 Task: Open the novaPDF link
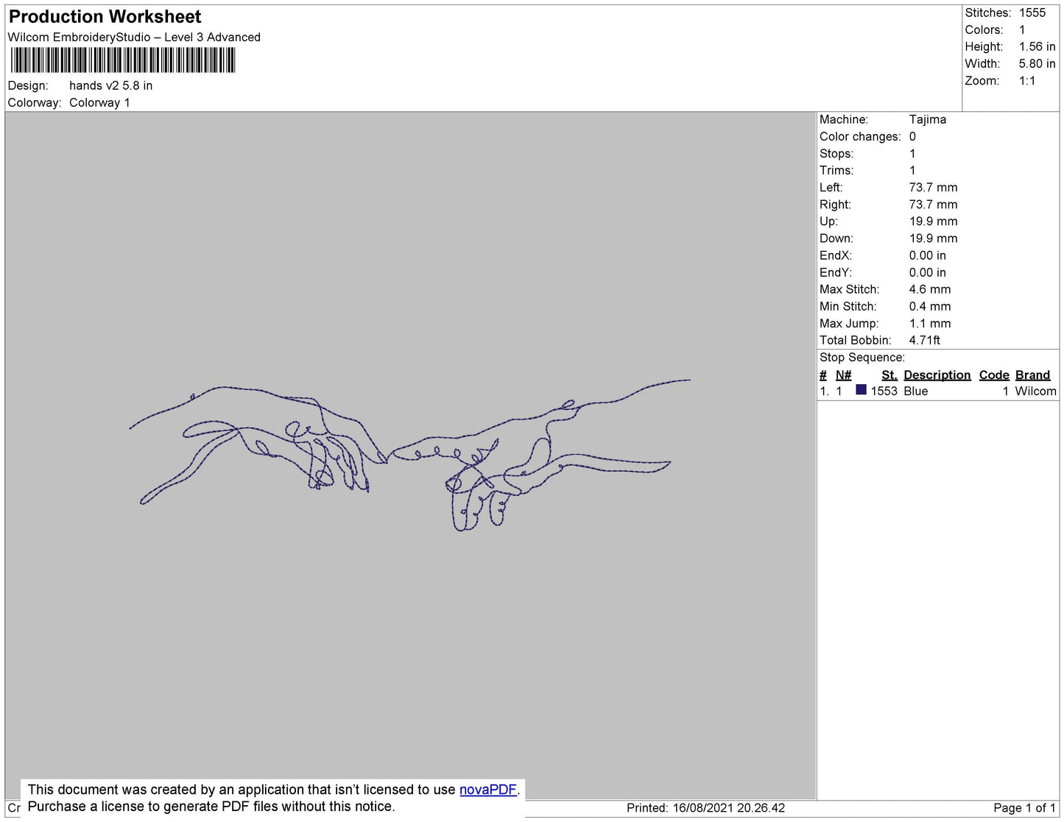point(488,790)
